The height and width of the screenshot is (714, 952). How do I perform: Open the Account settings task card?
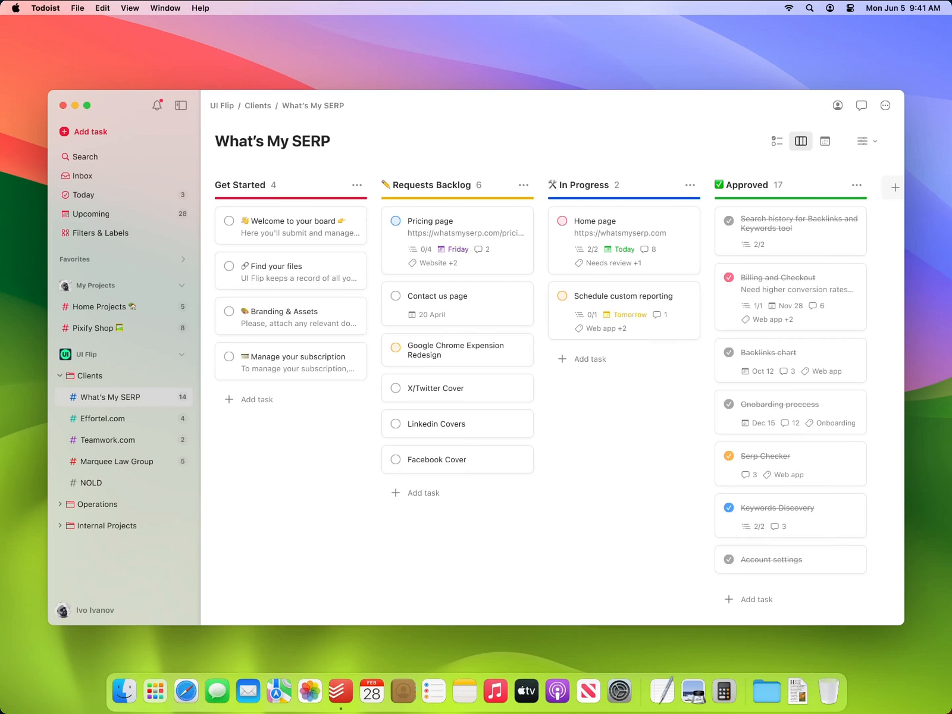(790, 559)
